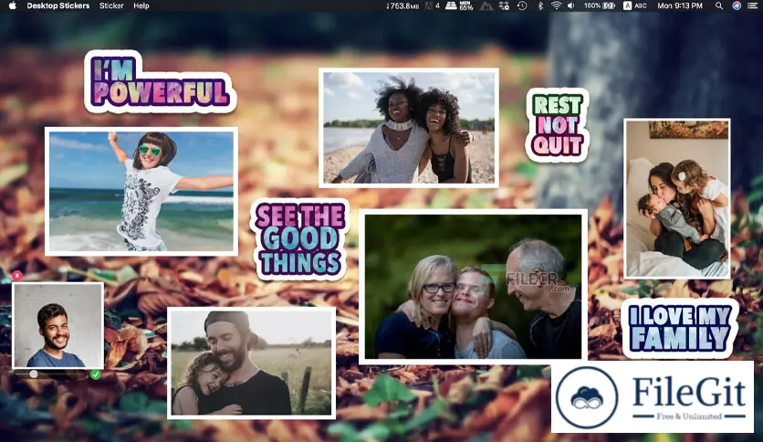Click the clock showing Mon 9:13 PM
763x442 pixels.
[680, 5]
